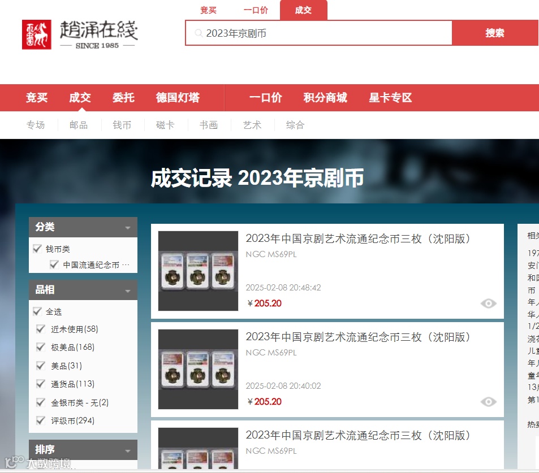539x473 pixels.
Task: Click the 成交记录 2023年京剧币 heading
Action: (257, 178)
